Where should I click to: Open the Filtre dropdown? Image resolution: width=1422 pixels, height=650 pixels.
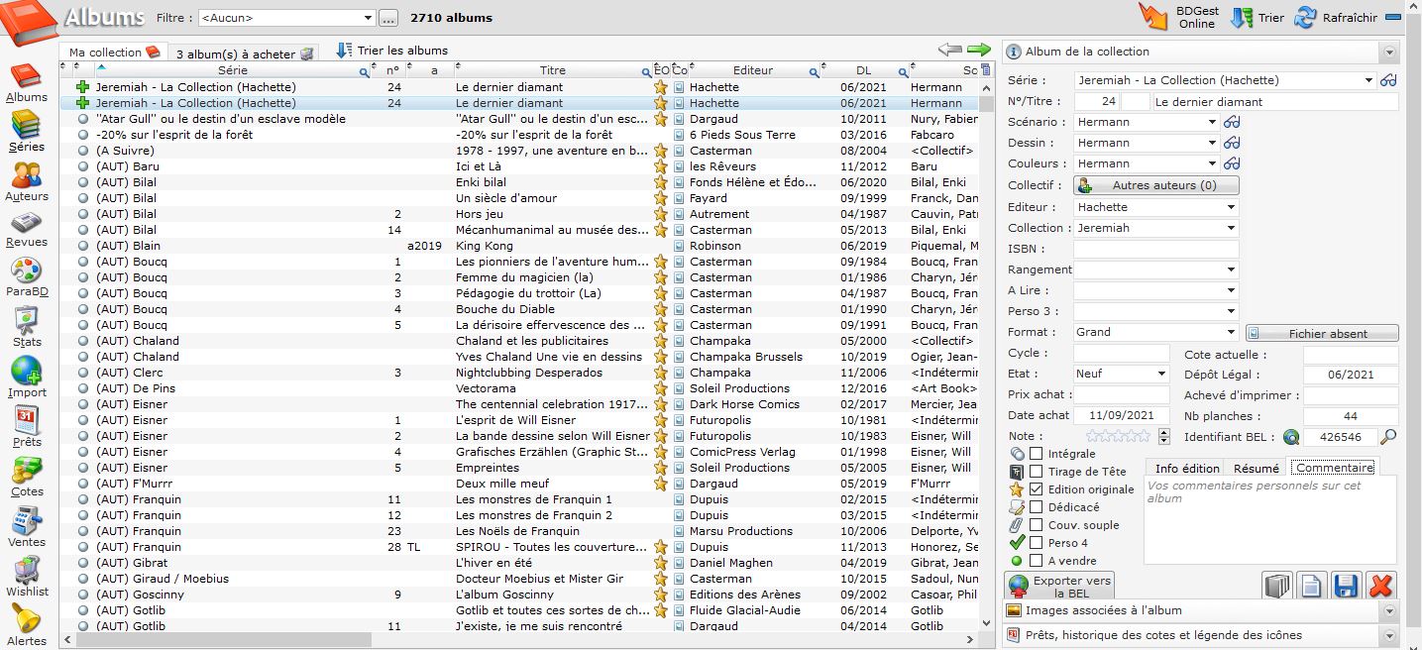click(x=368, y=18)
